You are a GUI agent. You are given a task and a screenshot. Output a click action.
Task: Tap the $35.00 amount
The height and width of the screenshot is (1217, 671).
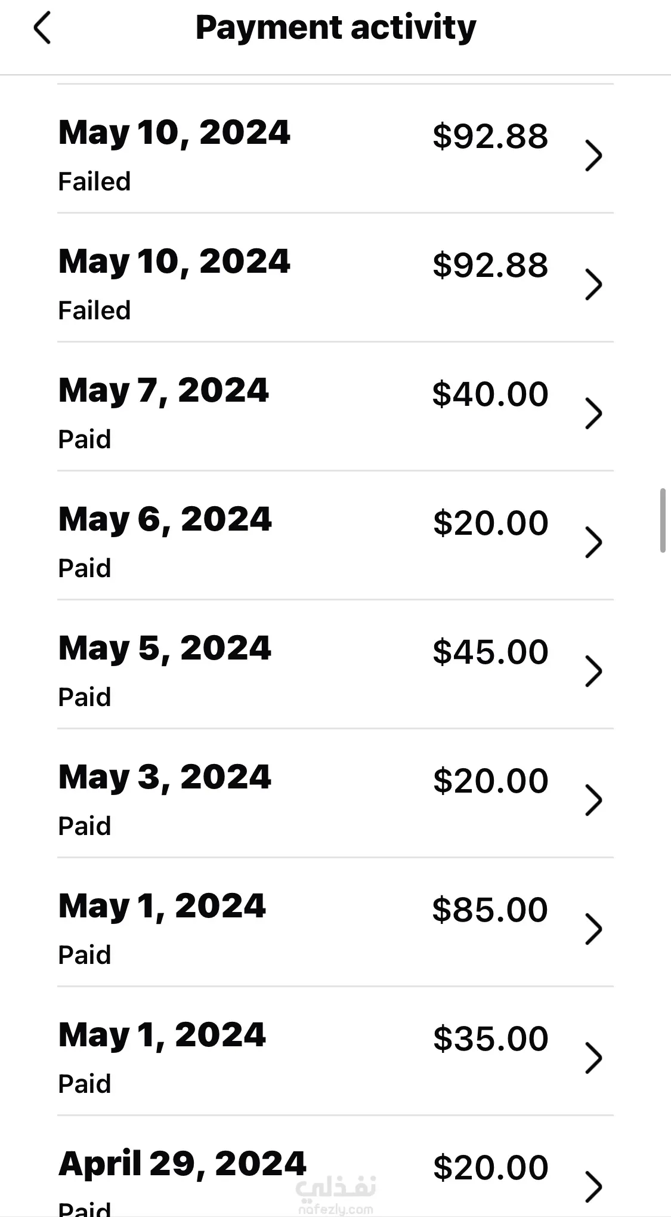(490, 1039)
